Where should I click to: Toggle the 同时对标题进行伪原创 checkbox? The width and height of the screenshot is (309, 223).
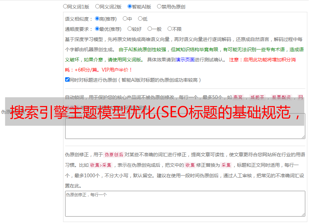(67, 80)
